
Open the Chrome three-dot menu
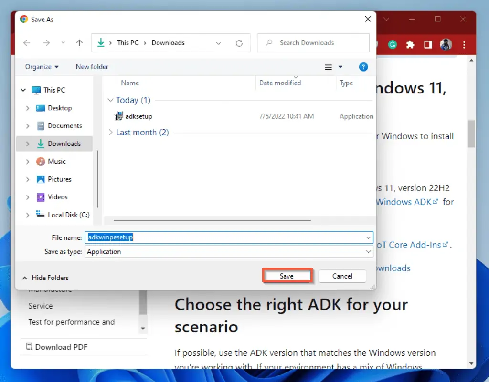(x=464, y=44)
